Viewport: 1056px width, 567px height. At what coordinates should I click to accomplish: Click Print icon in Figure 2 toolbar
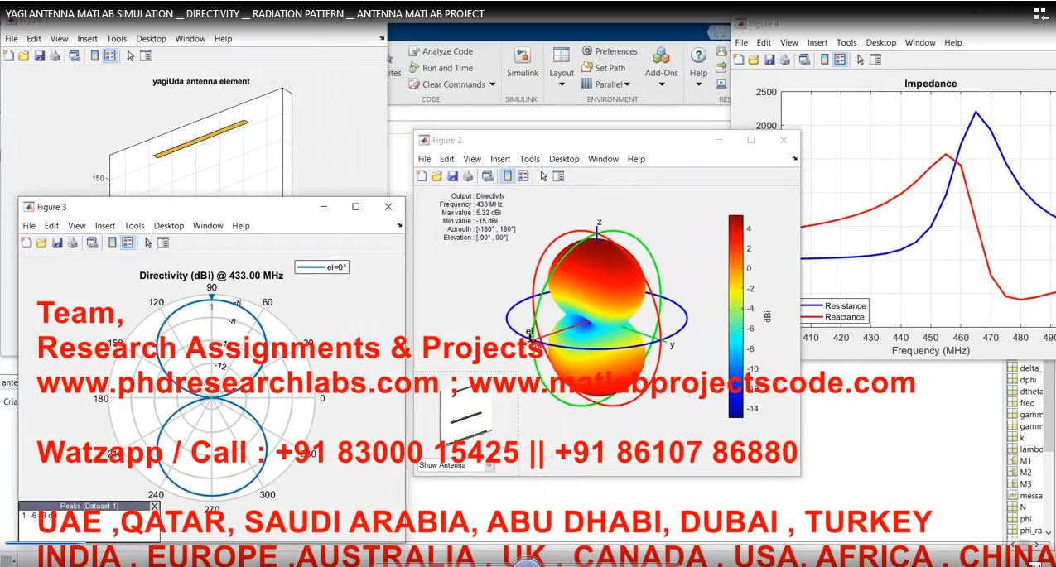tap(468, 175)
